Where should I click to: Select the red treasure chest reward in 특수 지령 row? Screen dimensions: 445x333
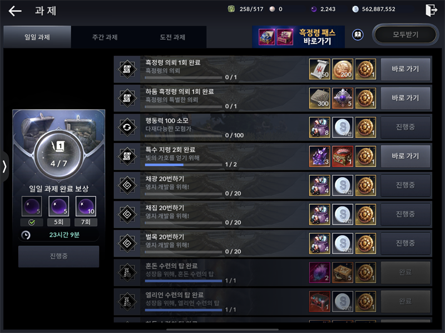coord(343,156)
